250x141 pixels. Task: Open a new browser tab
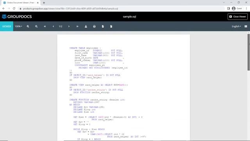(44, 3)
